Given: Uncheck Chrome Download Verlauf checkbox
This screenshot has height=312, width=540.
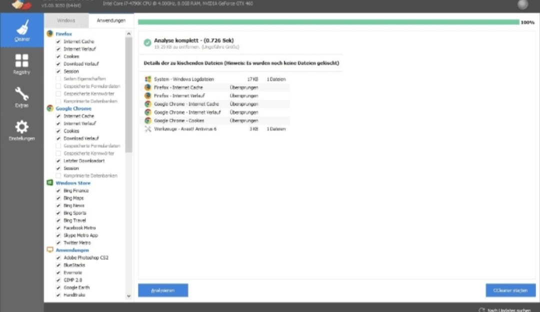Looking at the screenshot, I should 58,138.
